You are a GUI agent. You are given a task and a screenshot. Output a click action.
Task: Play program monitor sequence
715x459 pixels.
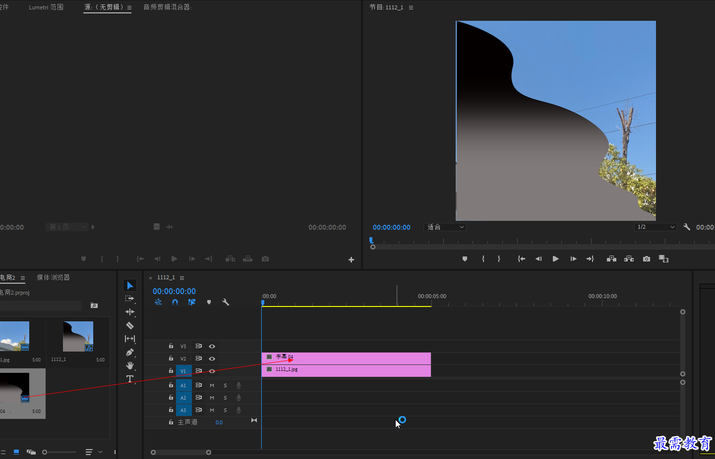[x=556, y=259]
